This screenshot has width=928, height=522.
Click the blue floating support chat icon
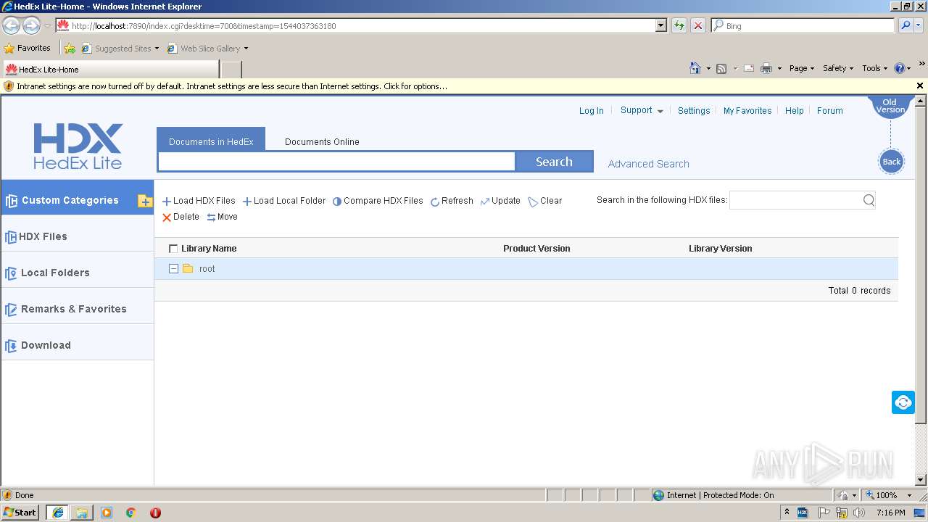pyautogui.click(x=903, y=402)
